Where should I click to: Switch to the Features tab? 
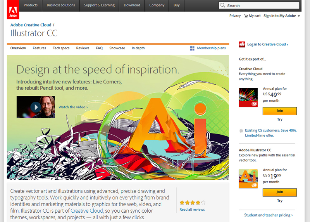coord(39,48)
